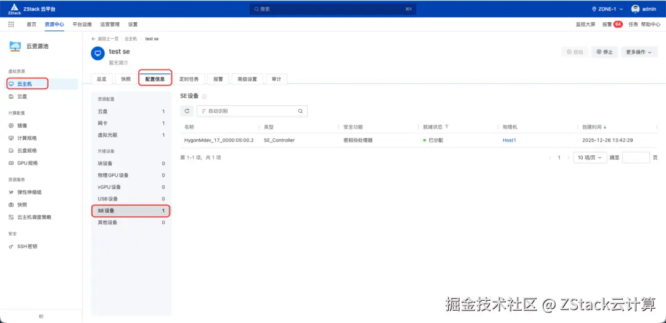Click the admin avatar icon
Viewport: 666px width, 323px height.
[635, 9]
